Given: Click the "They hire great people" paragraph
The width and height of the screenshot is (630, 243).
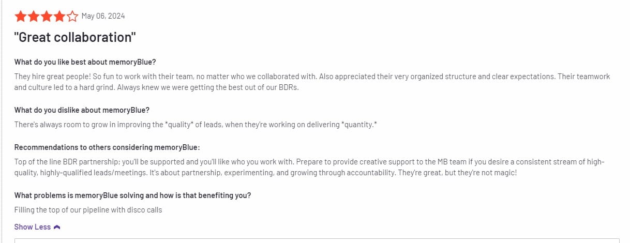Looking at the screenshot, I should (312, 82).
